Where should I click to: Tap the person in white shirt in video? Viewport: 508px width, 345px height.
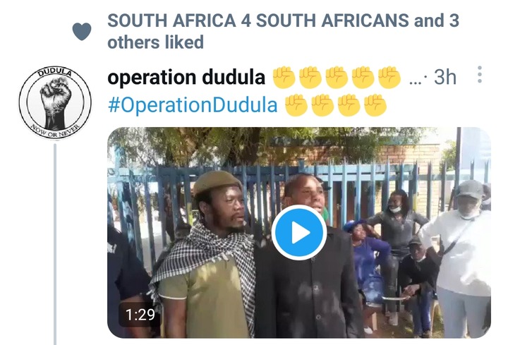[457, 258]
